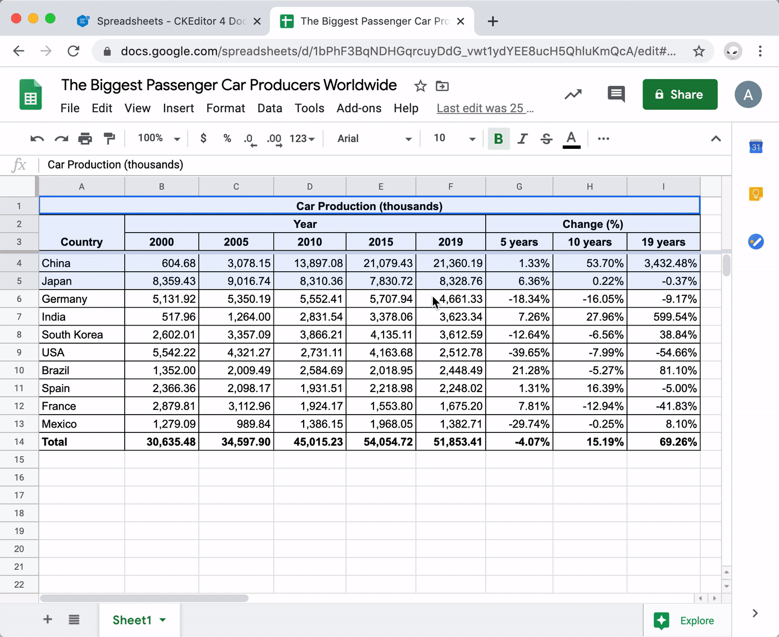
Task: Open the Last edit history link
Action: coord(485,108)
